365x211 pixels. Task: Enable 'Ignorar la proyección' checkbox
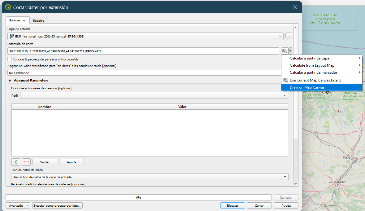10,59
